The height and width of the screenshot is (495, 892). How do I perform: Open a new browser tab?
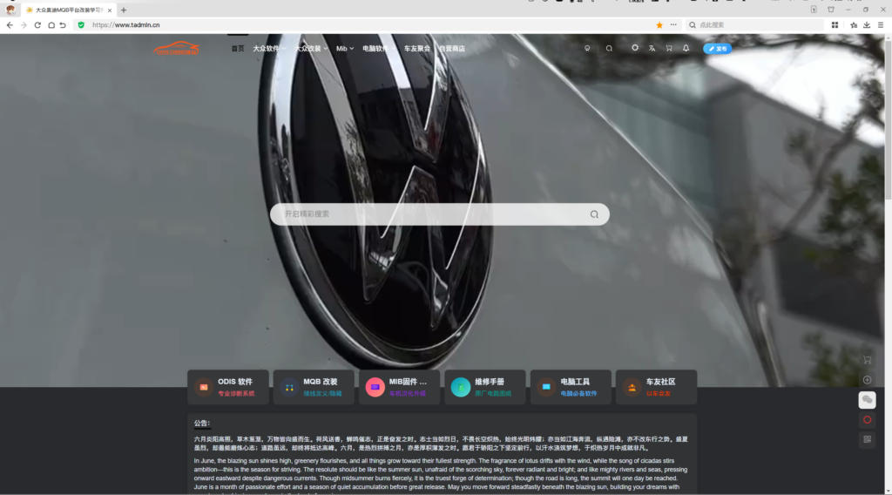pos(124,10)
